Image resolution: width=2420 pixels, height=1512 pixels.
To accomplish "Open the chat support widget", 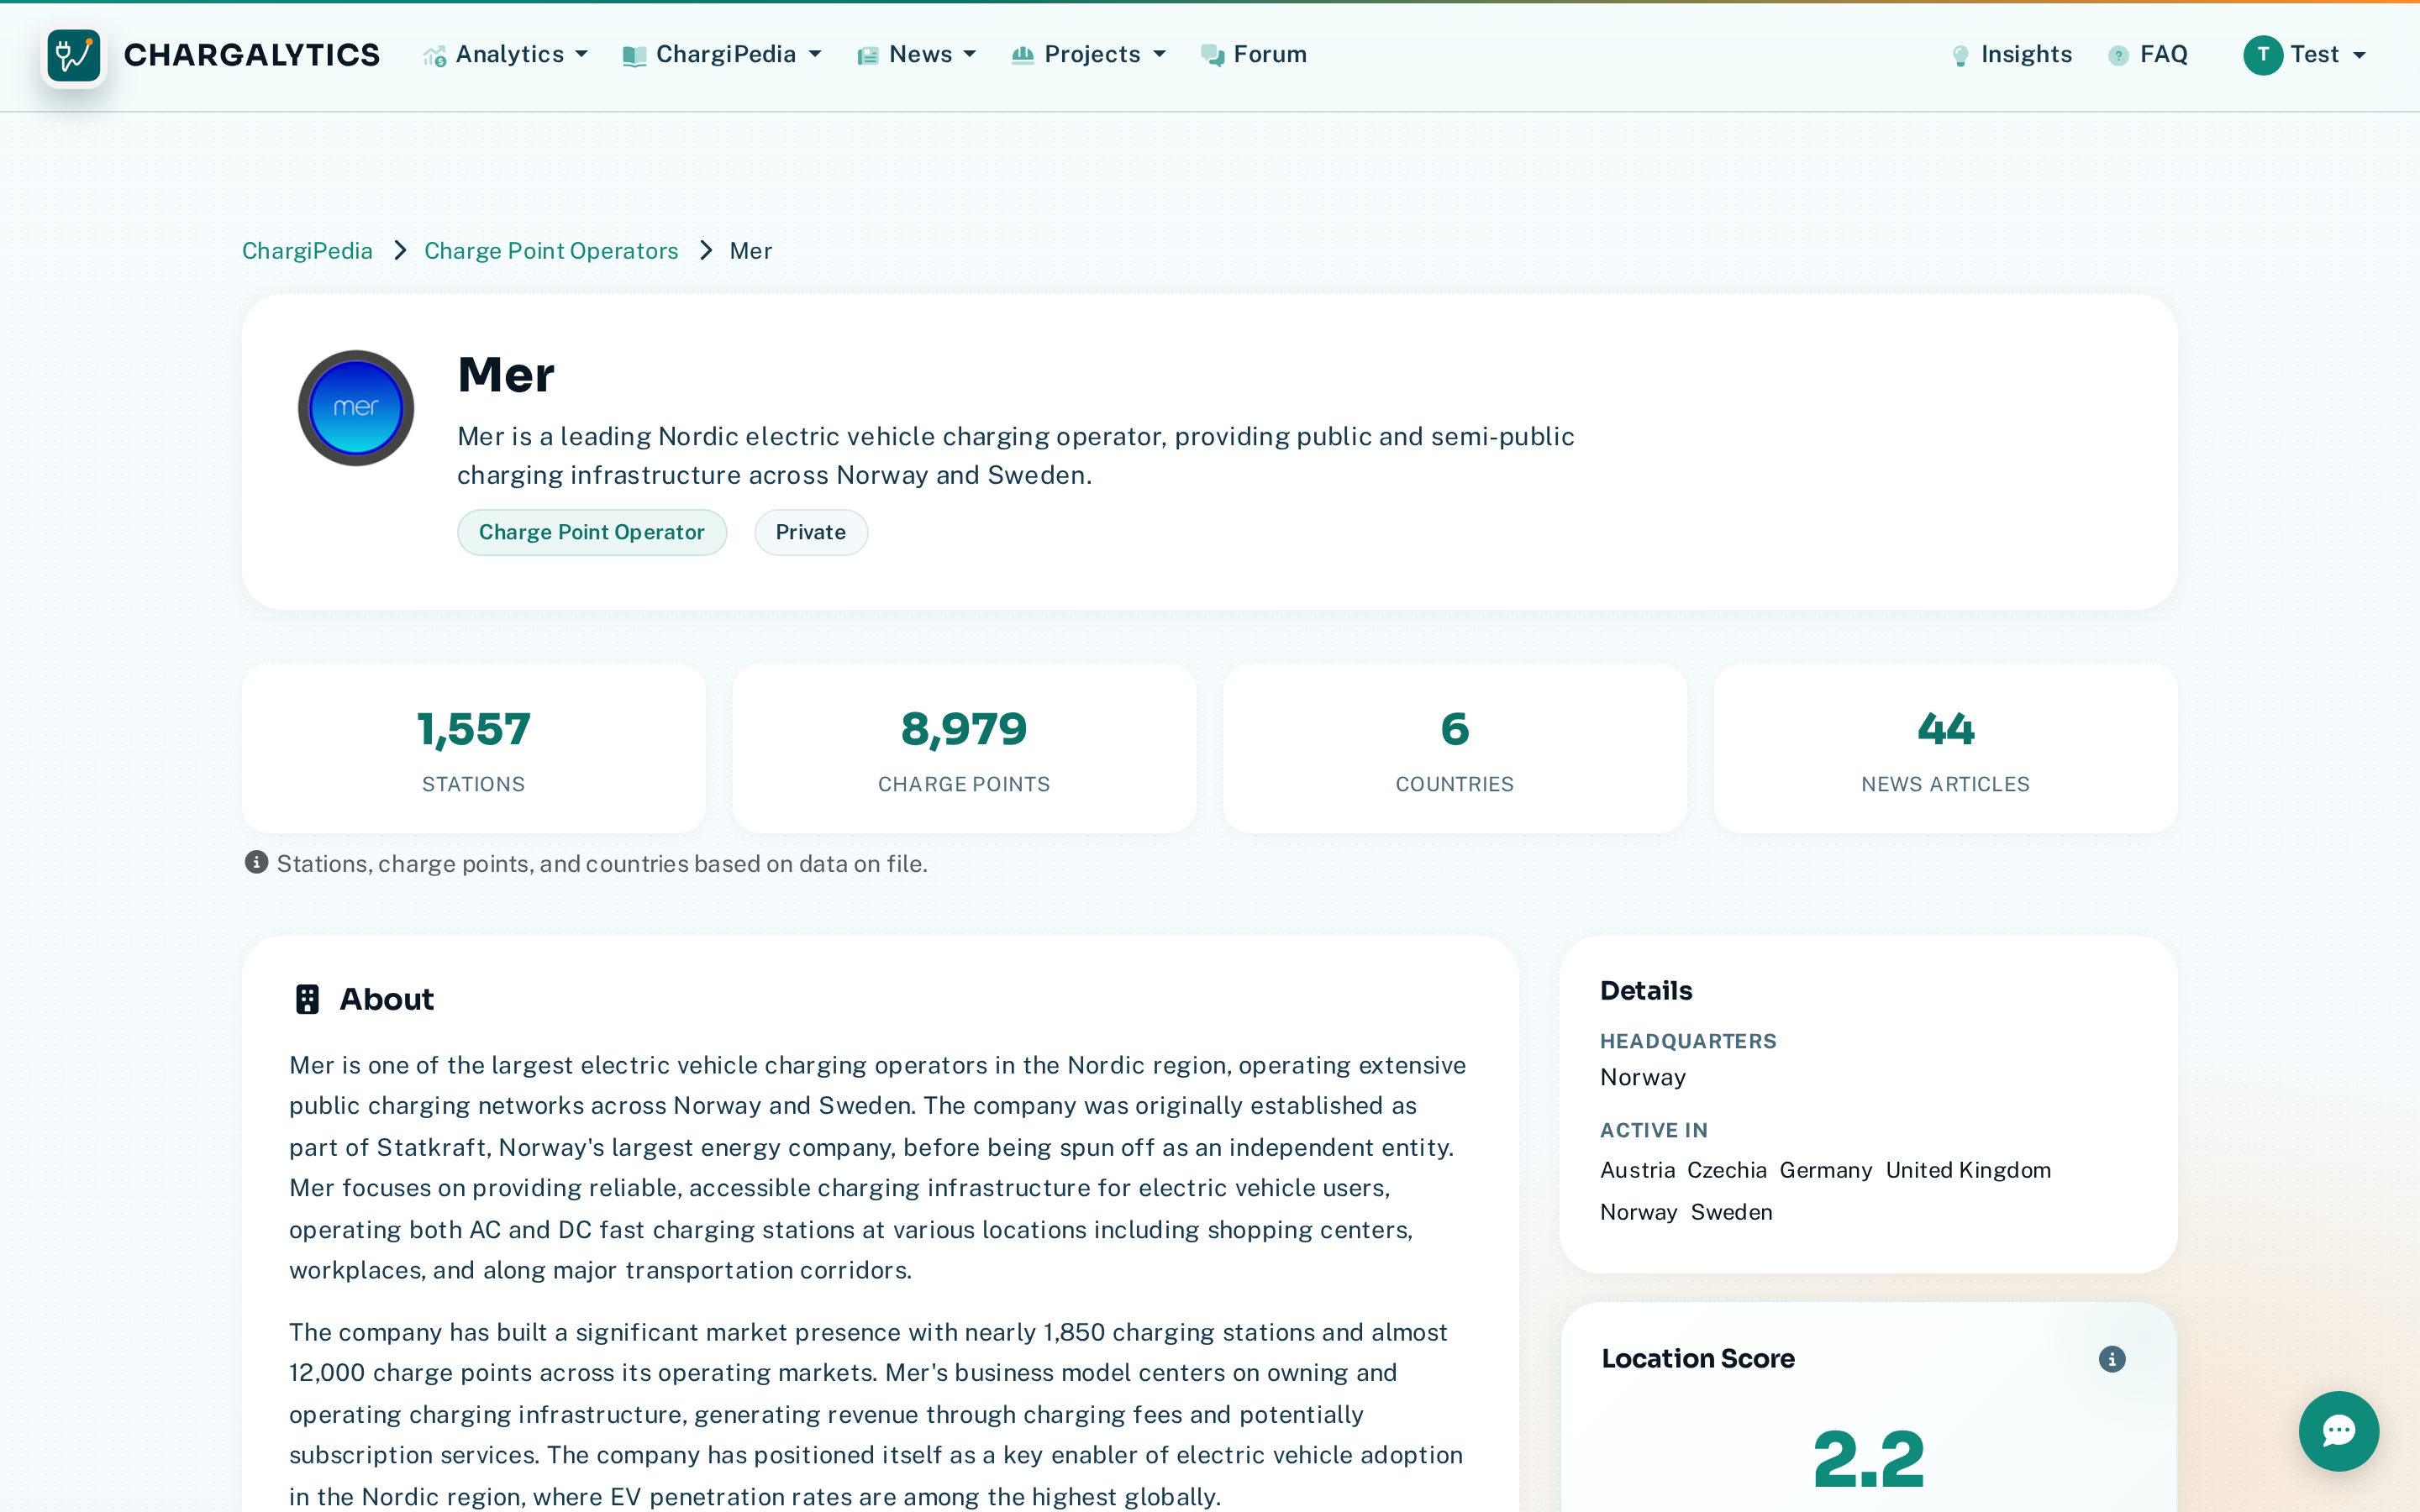I will point(2338,1431).
